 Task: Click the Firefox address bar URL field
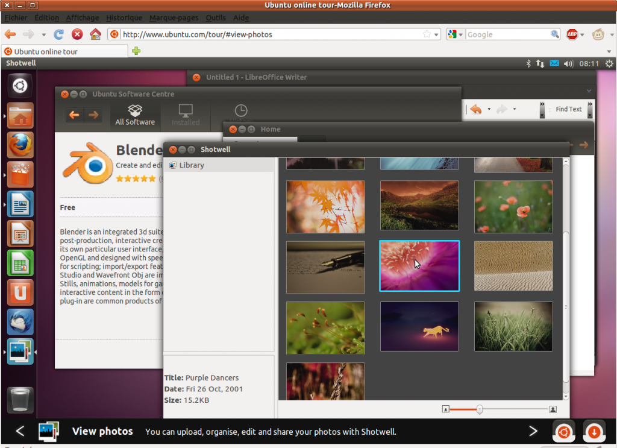coord(272,34)
